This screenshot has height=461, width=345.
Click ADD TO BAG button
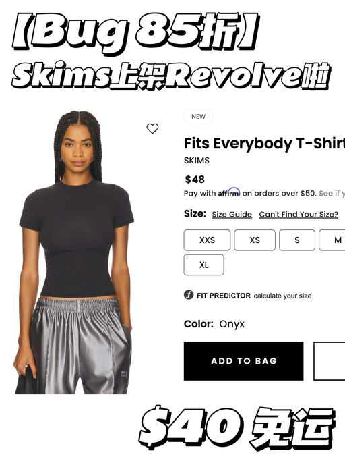[x=243, y=361]
